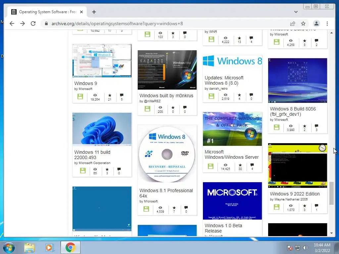339x254 pixels.
Task: Open a new browser tab
Action: pyautogui.click(x=94, y=12)
